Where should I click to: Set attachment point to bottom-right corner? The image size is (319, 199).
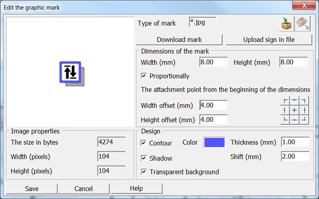(304, 119)
